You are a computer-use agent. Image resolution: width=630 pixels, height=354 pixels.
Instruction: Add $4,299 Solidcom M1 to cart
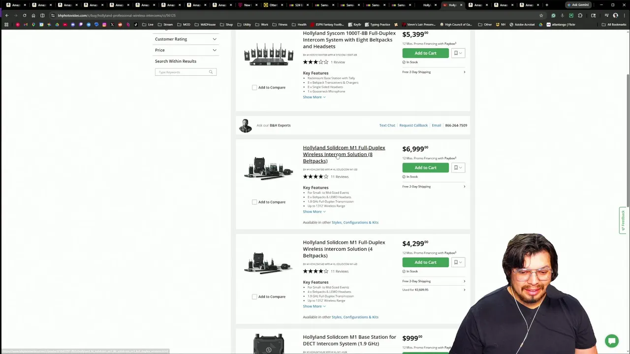425,263
